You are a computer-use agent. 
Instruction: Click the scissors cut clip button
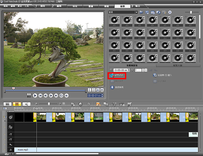point(98,90)
